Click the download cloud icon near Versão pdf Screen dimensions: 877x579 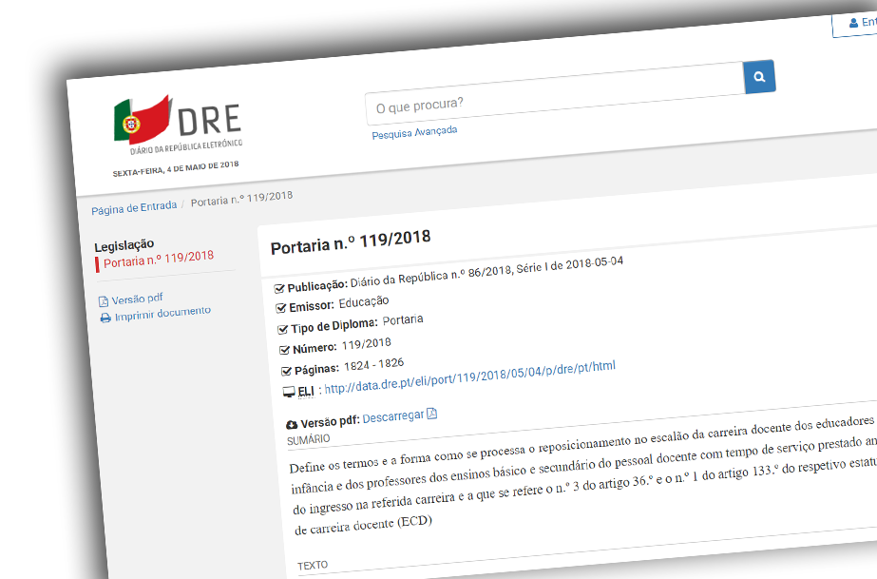[292, 424]
